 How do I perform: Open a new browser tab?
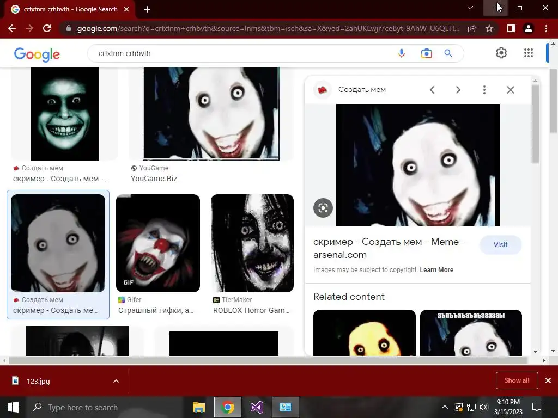point(147,9)
